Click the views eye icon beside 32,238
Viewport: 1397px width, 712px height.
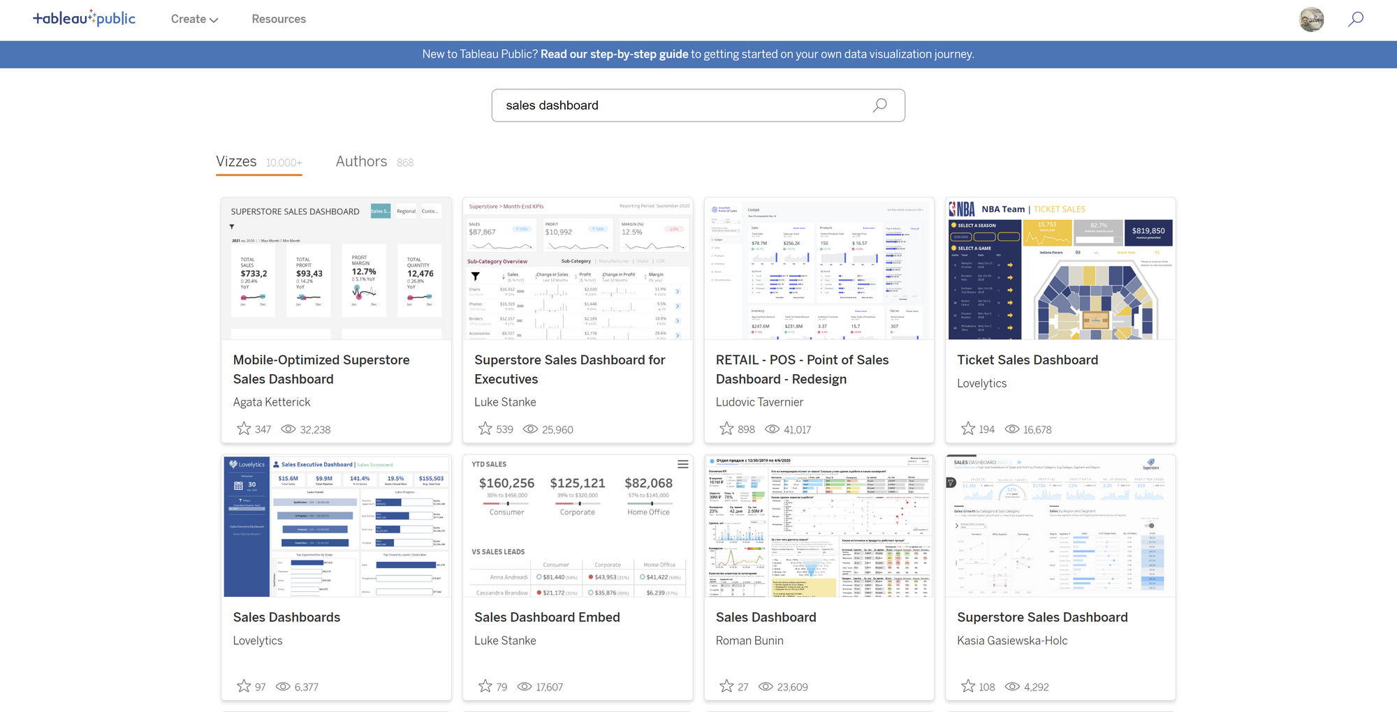[288, 429]
